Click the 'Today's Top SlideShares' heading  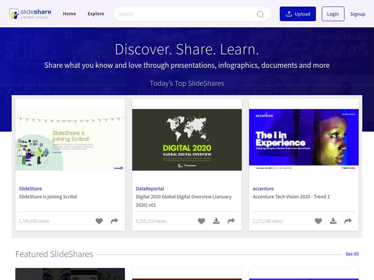(187, 83)
